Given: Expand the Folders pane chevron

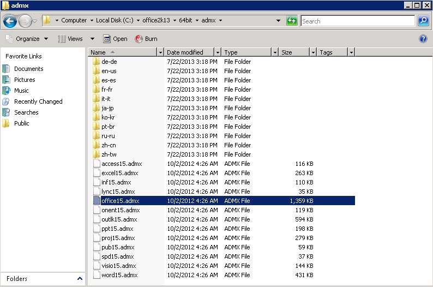Looking at the screenshot, I should (x=80, y=278).
